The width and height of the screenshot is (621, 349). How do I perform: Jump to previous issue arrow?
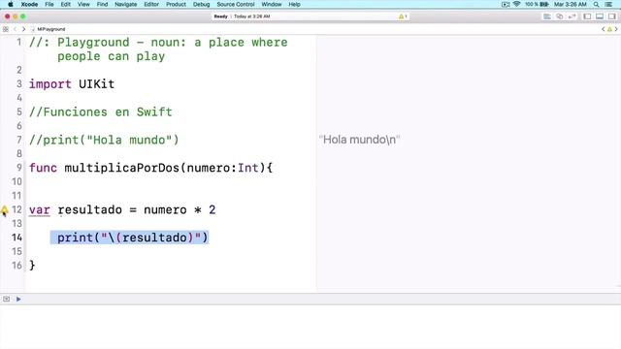[x=604, y=29]
